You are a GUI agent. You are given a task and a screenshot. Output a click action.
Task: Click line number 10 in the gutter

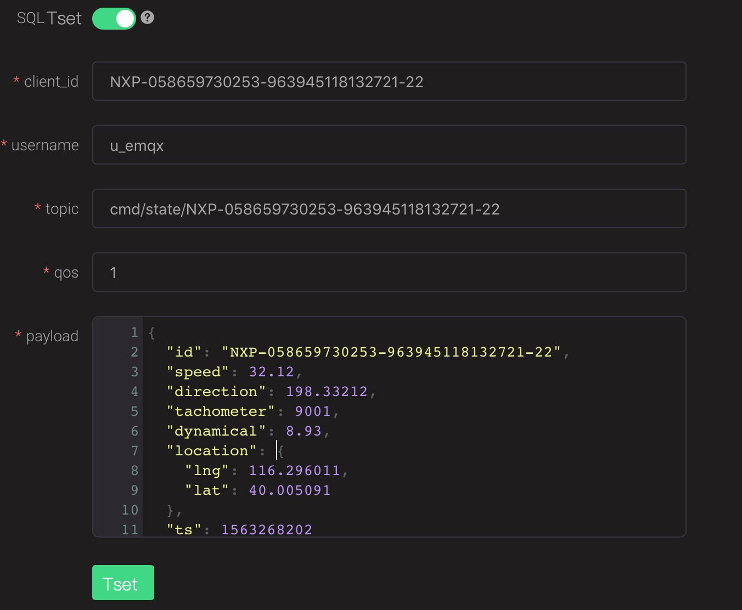tap(130, 510)
